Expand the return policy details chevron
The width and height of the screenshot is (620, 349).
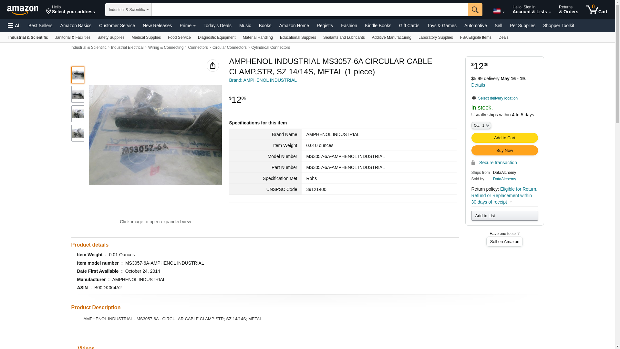pos(511,202)
